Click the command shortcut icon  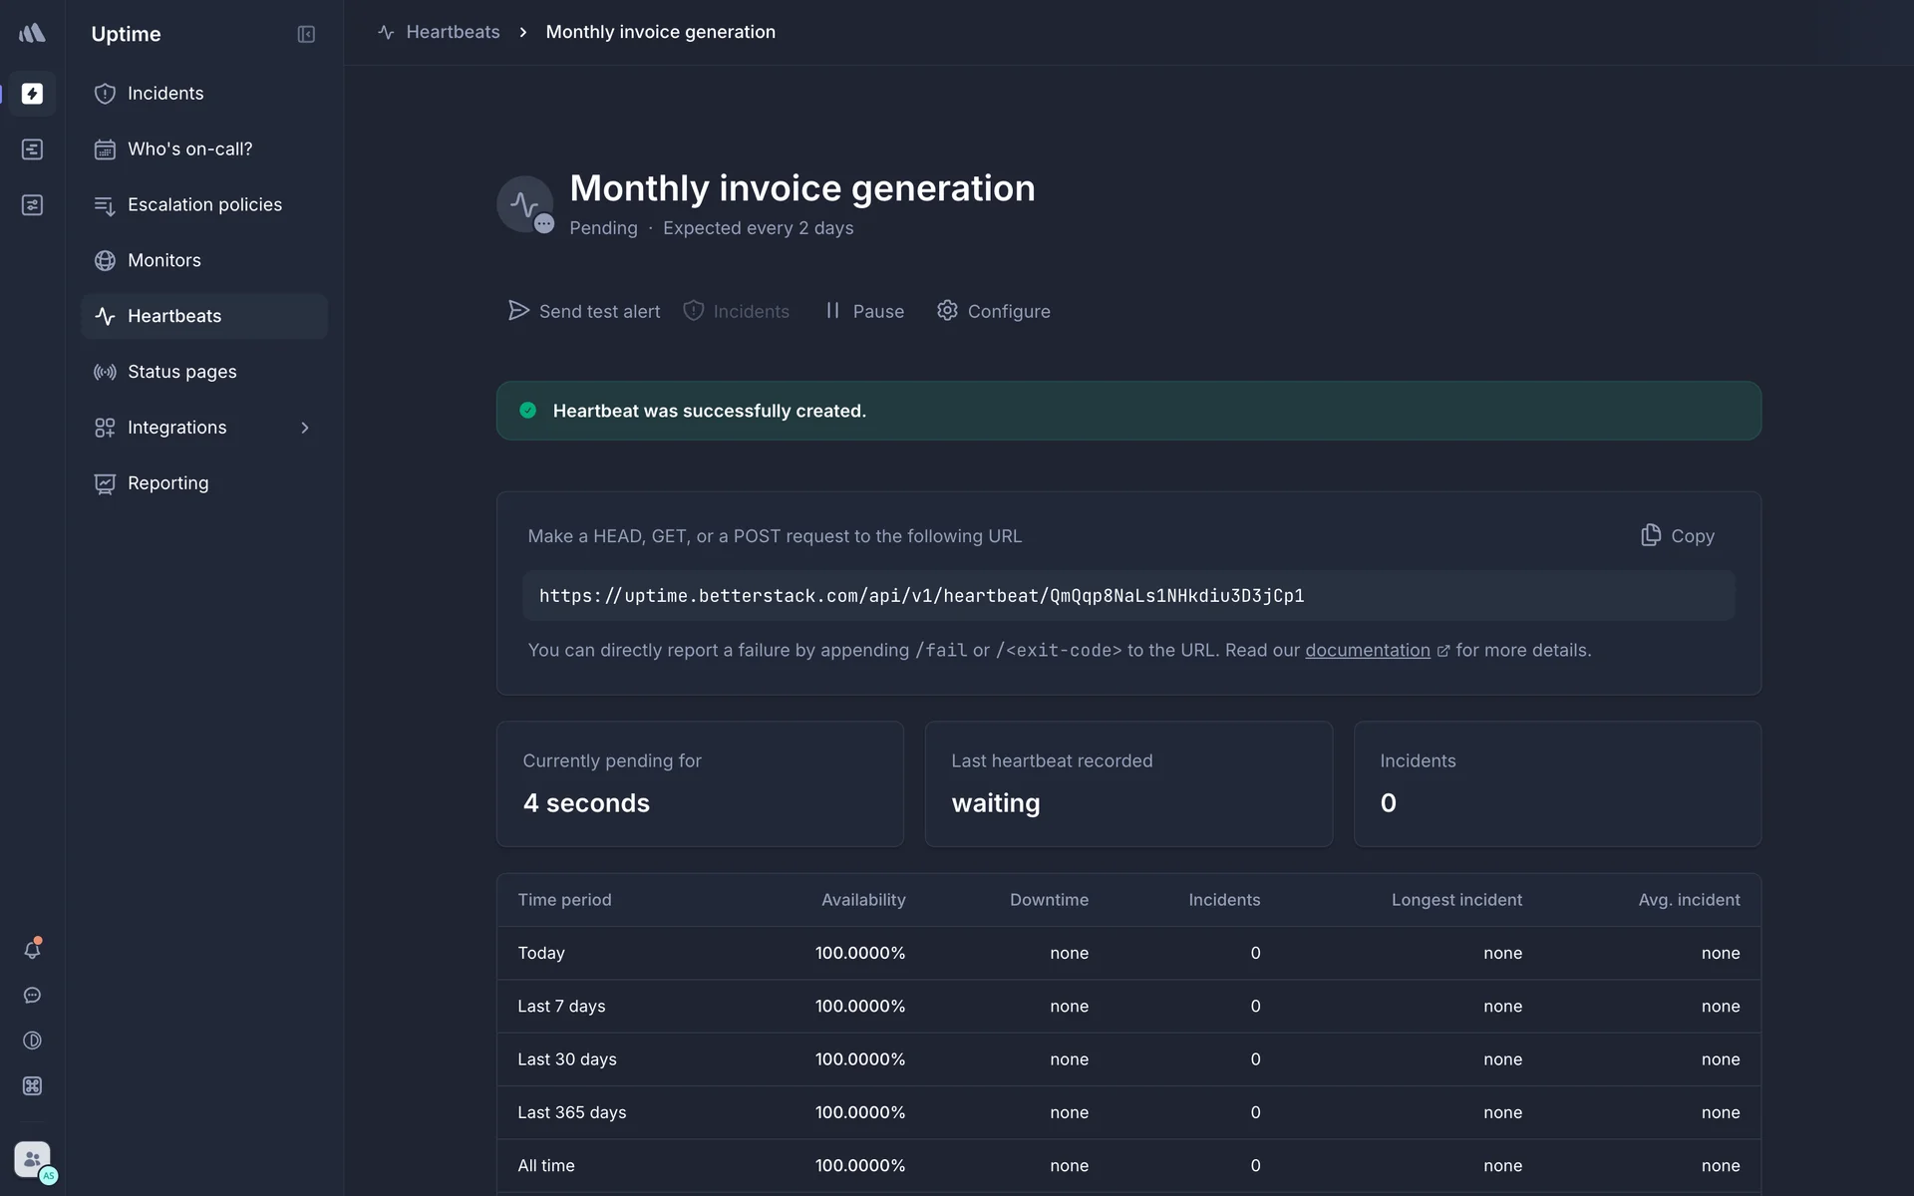tap(32, 1086)
